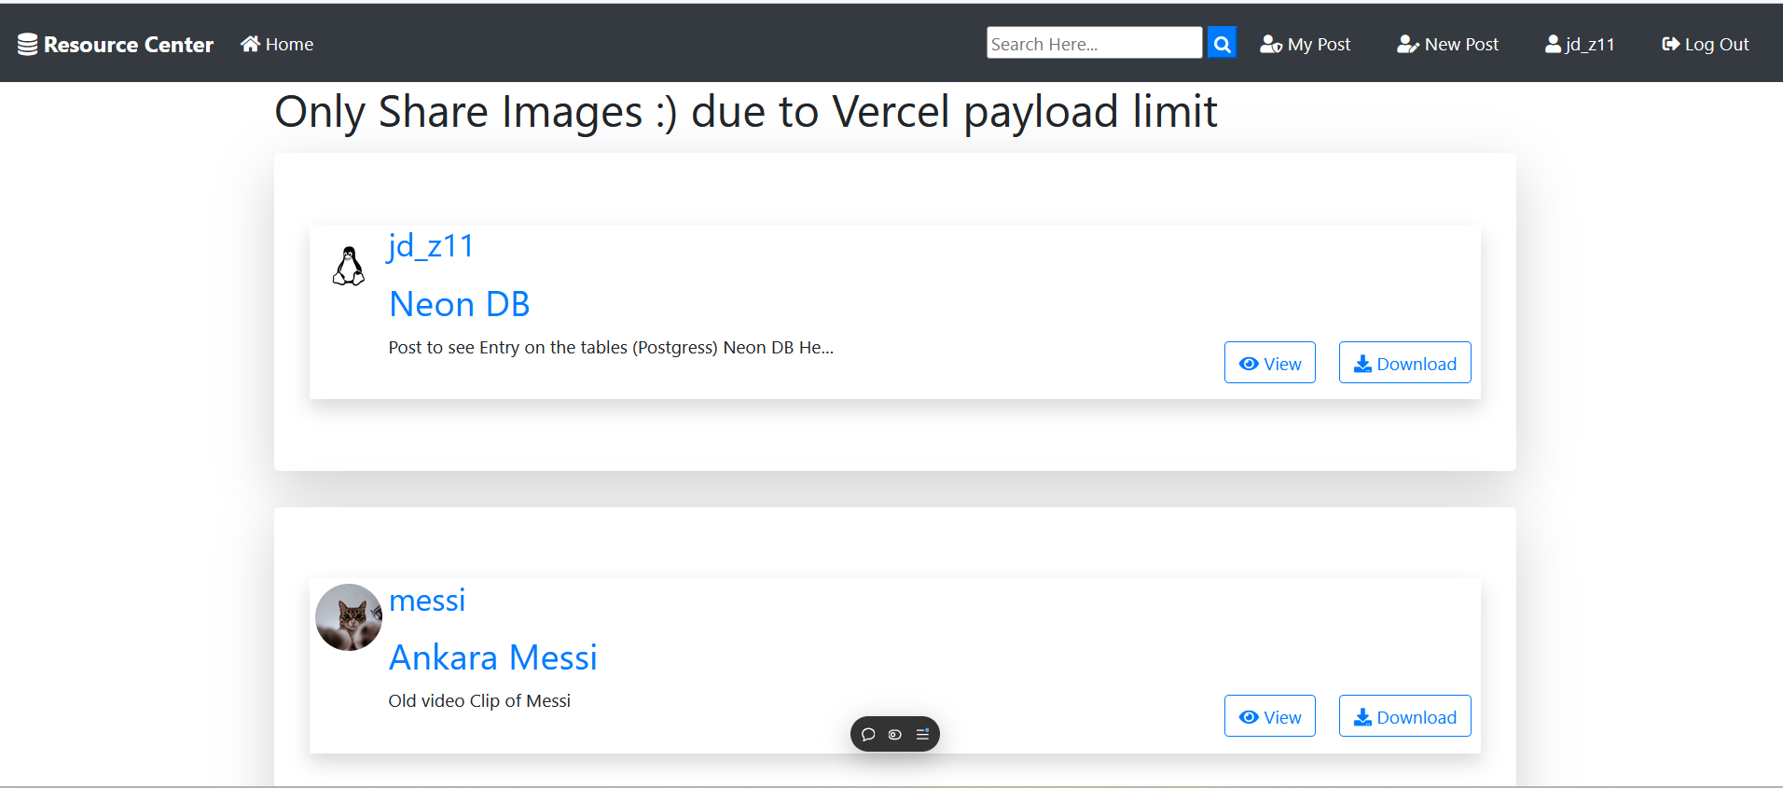Go to the Home page
This screenshot has width=1783, height=788.
tap(277, 44)
